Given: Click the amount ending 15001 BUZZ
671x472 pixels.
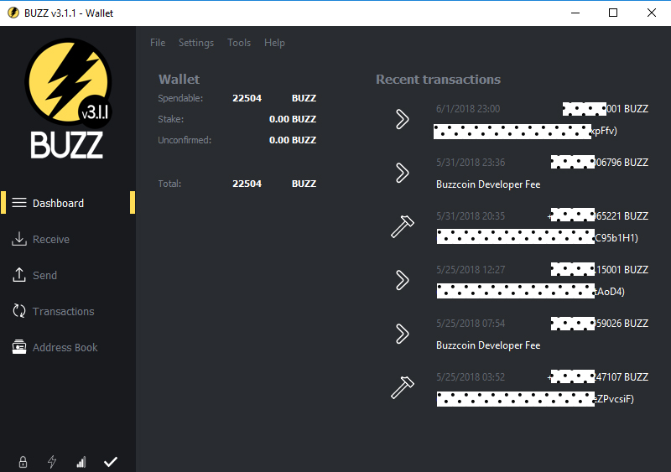Looking at the screenshot, I should pyautogui.click(x=600, y=270).
